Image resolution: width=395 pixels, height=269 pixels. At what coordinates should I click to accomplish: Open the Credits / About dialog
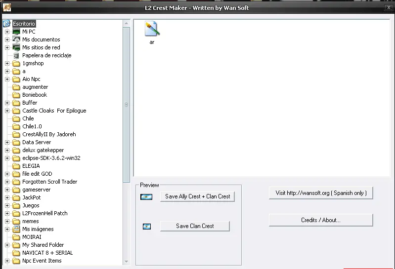point(321,220)
